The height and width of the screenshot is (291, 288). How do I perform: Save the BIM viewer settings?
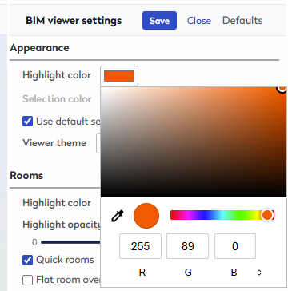159,21
